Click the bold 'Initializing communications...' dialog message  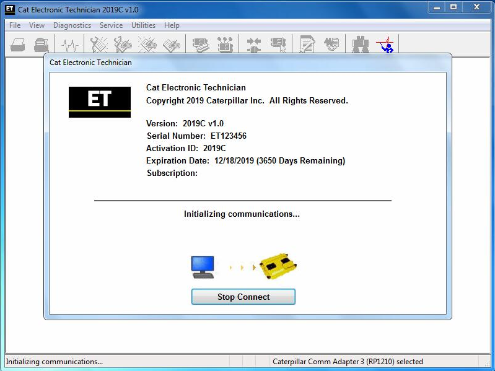click(242, 214)
